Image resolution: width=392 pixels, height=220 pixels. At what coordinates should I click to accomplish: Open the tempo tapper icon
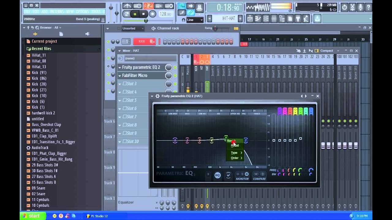tap(306, 19)
